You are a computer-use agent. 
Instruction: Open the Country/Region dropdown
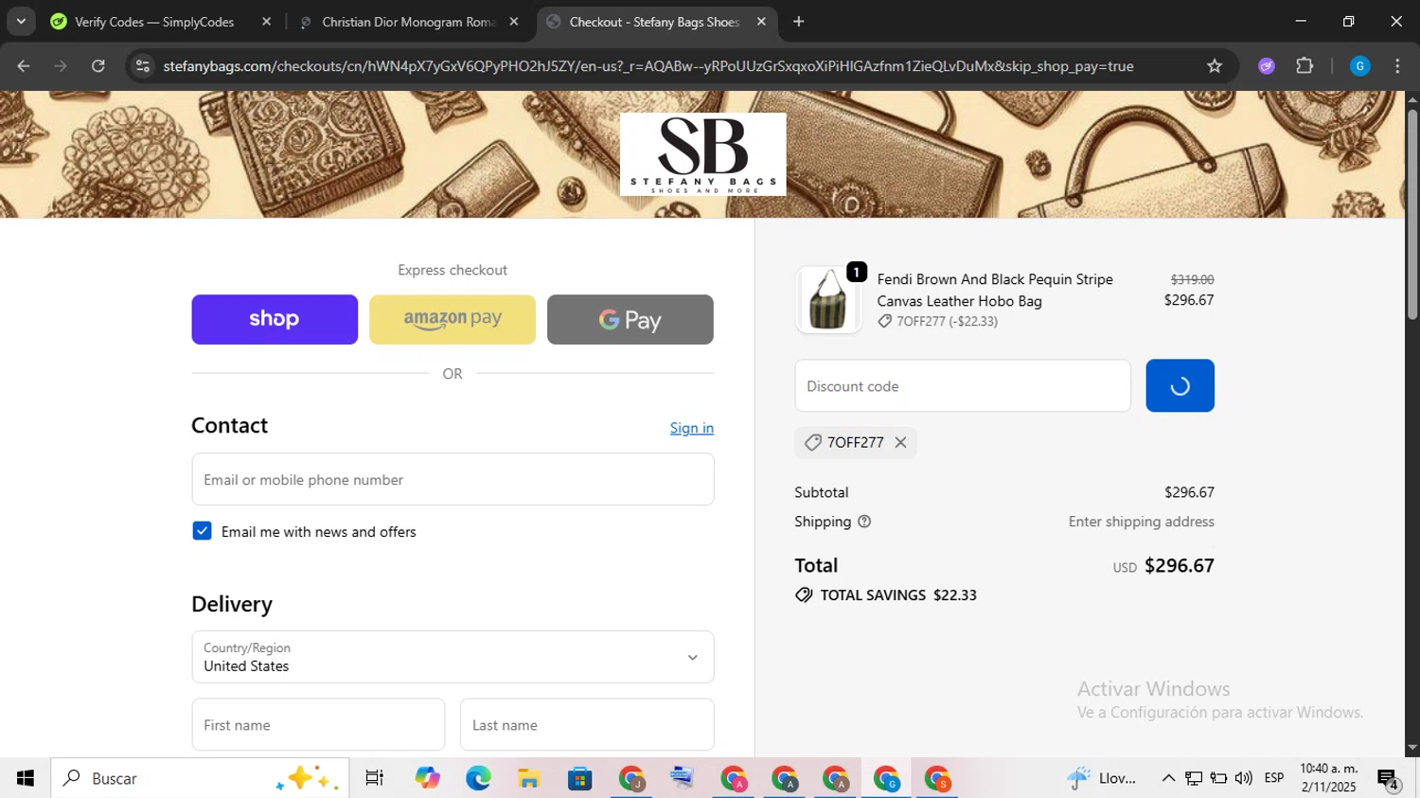(453, 657)
